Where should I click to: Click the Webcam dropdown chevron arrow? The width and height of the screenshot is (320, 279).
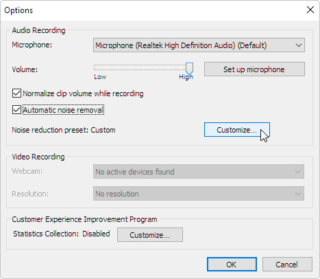tap(297, 172)
